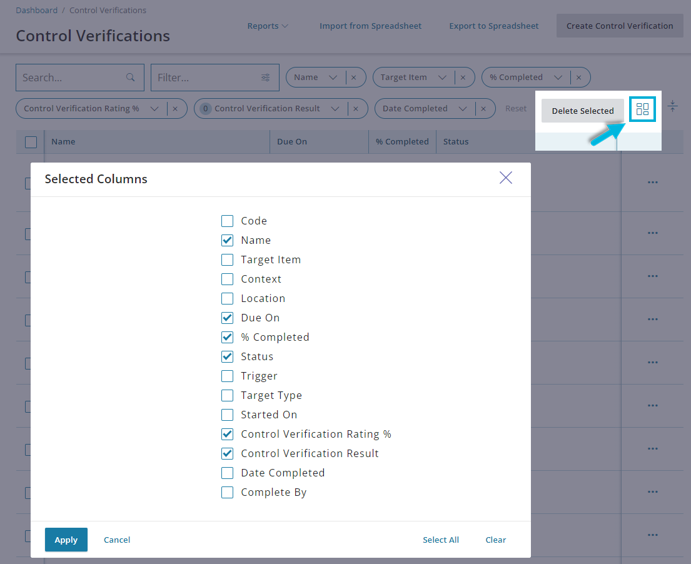
Task: Toggle the select-all rows header checkbox
Action: [x=31, y=142]
